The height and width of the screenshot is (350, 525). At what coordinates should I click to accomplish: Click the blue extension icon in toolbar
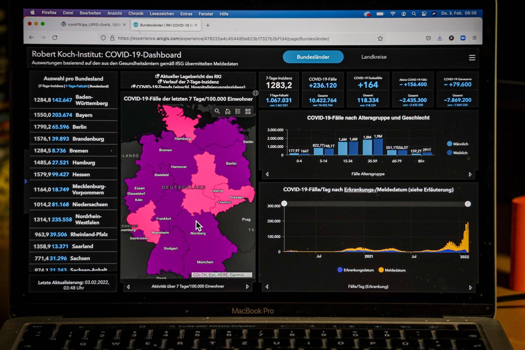(463, 38)
